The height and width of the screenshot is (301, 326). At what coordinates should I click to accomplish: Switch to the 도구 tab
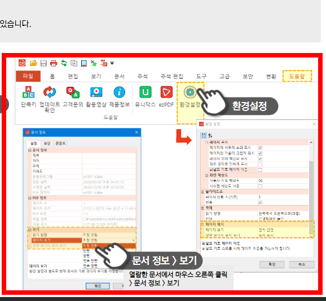tap(201, 77)
